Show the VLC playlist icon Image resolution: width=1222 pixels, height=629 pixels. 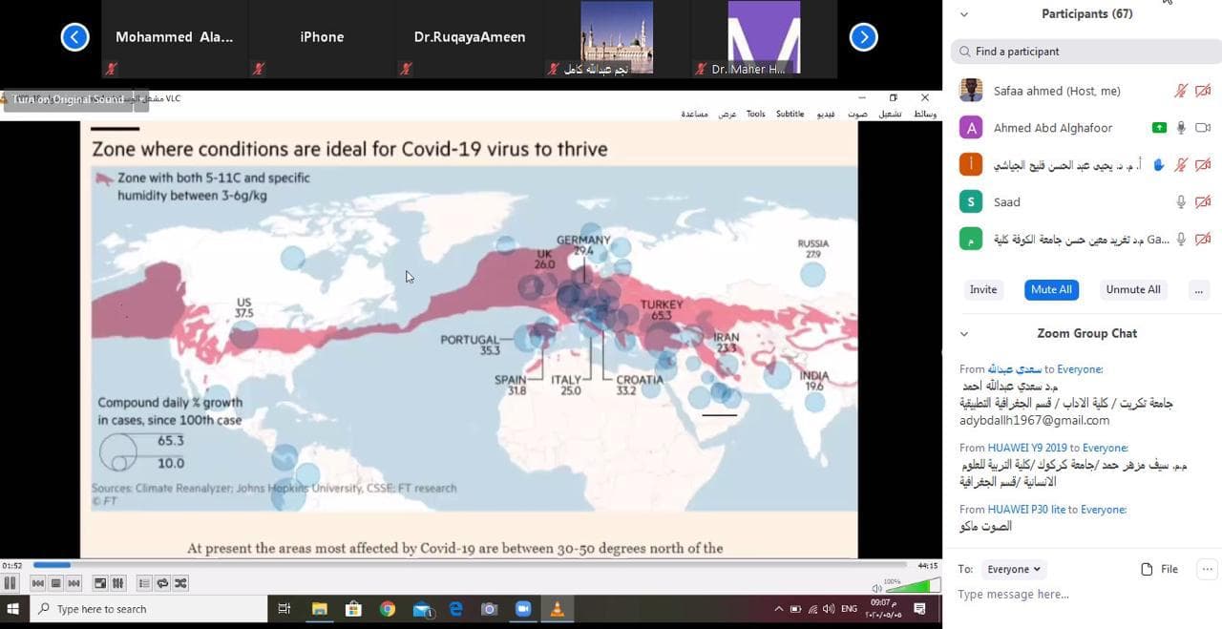(x=144, y=583)
